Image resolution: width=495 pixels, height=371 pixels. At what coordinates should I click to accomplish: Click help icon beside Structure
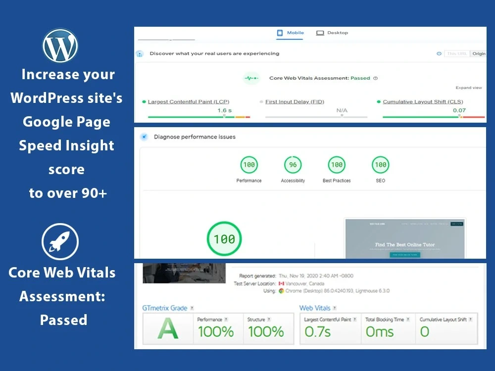click(x=269, y=320)
